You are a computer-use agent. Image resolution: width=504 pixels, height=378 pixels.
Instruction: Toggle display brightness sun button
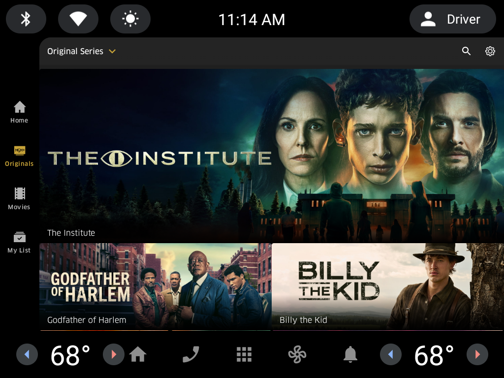pos(130,19)
